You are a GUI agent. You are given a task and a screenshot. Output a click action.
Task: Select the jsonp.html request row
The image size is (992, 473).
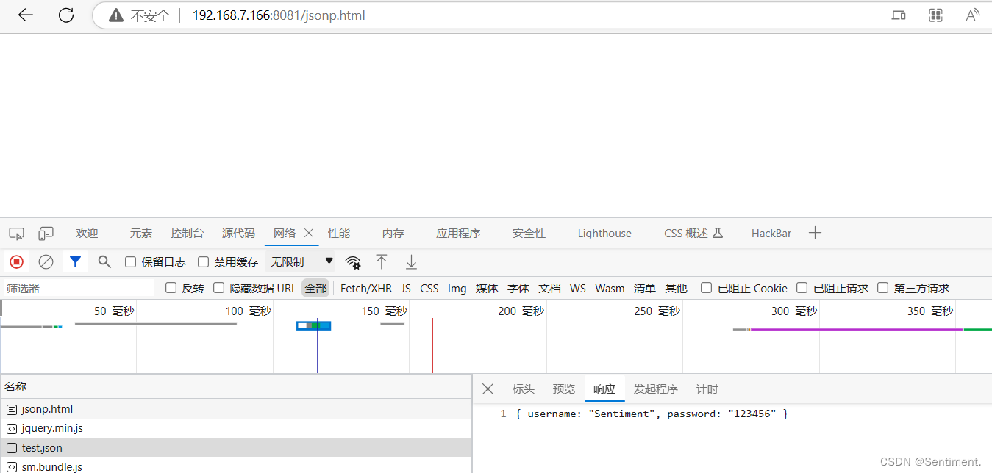point(236,409)
